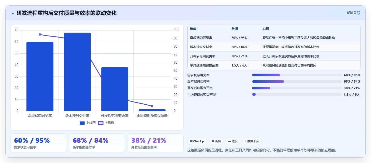Click the 说明 column header

pyautogui.click(x=266, y=29)
